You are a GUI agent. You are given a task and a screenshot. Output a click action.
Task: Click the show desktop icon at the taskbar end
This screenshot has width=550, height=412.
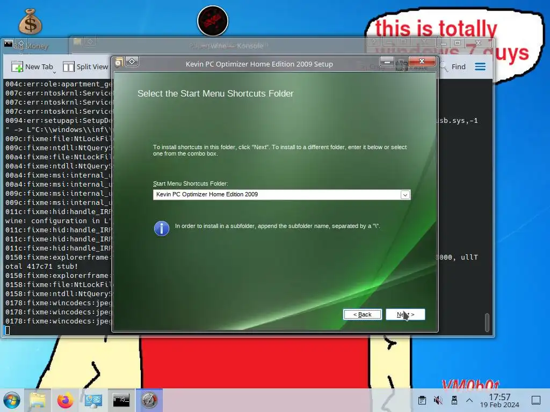click(x=536, y=400)
